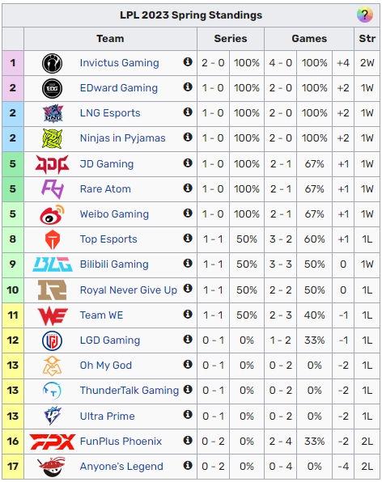
Task: Click the Weibo Gaming eye logo
Action: [52, 214]
